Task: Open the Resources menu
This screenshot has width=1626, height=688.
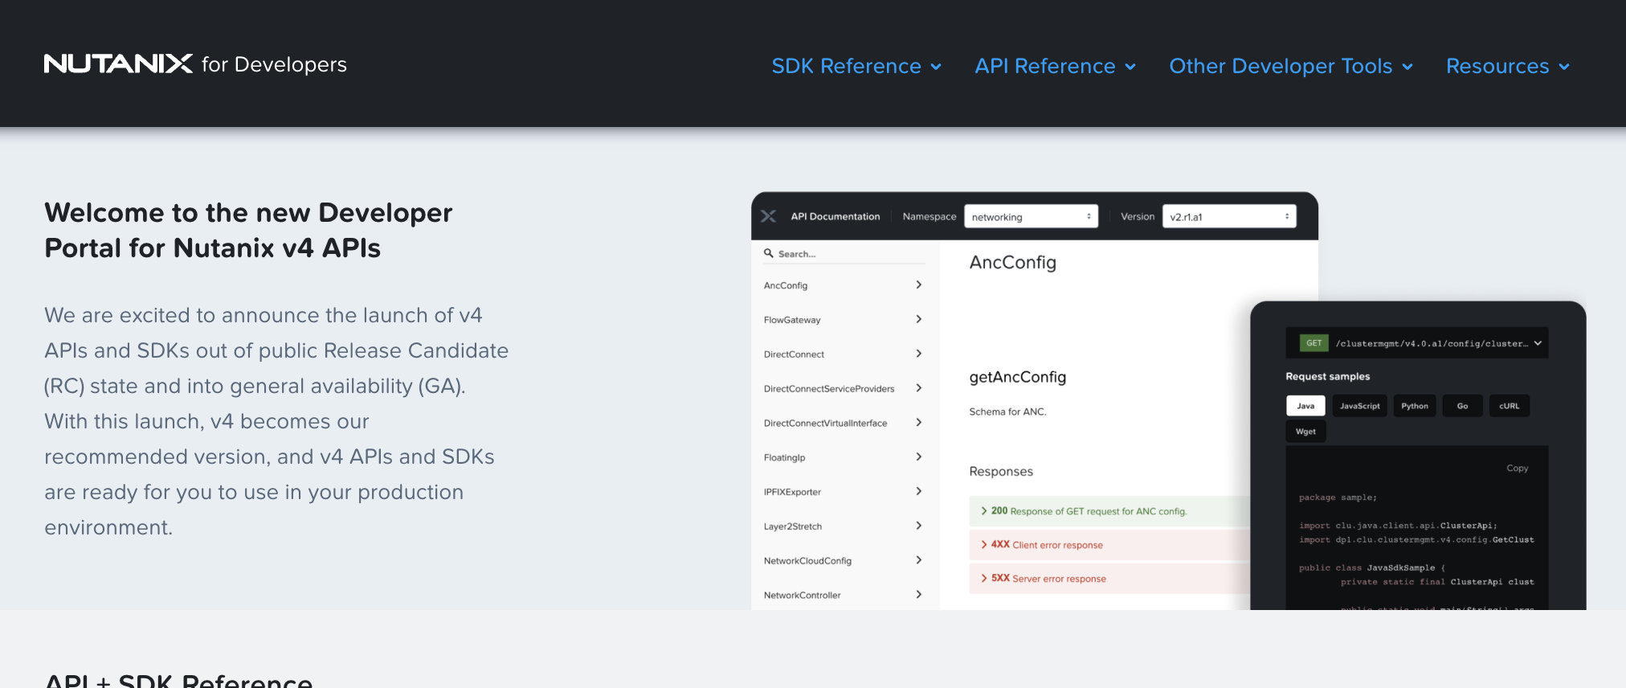Action: [1508, 66]
